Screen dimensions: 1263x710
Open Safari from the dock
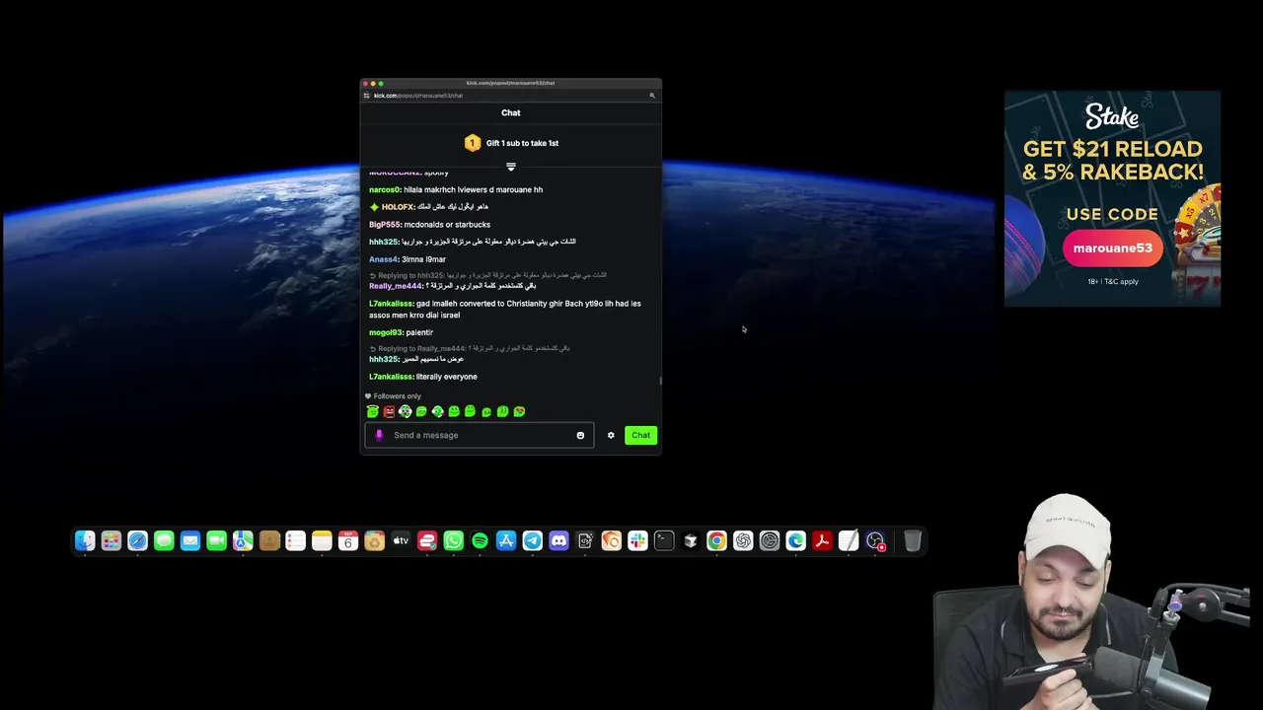click(137, 540)
